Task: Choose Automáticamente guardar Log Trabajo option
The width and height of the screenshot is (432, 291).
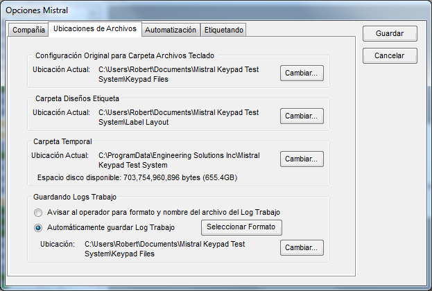Action: tap(38, 228)
